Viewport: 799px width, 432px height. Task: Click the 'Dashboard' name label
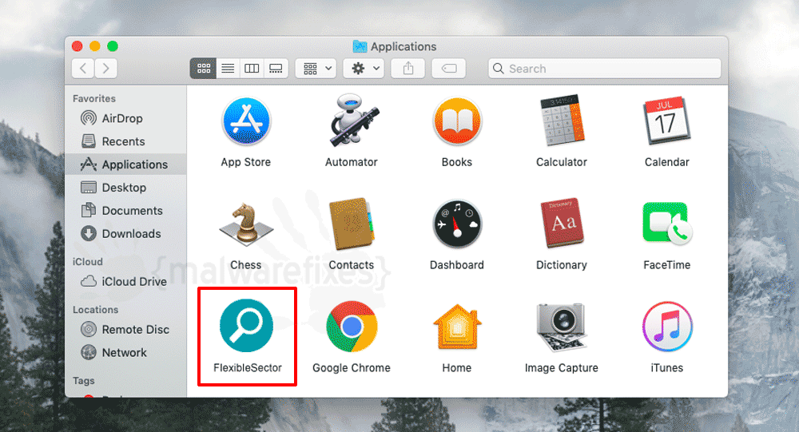pos(457,265)
